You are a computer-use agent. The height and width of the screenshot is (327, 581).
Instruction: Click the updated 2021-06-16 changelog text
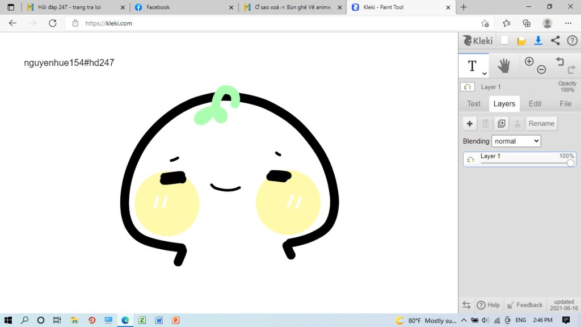(564, 305)
